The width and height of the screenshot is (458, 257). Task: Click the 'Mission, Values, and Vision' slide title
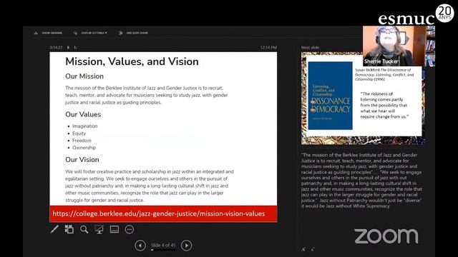(132, 61)
